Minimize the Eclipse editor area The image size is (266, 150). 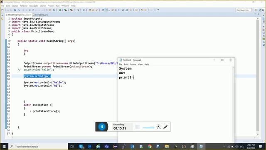255,14
